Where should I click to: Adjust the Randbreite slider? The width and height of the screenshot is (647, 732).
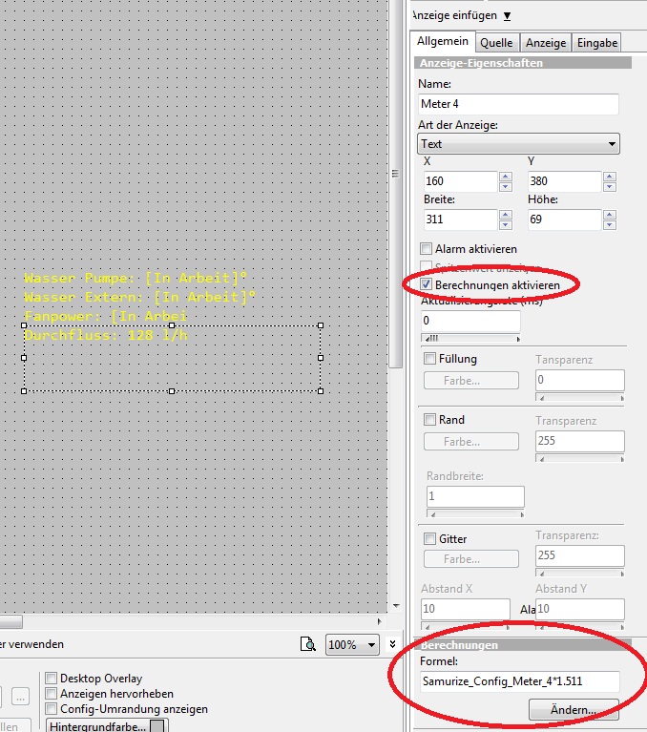click(475, 514)
